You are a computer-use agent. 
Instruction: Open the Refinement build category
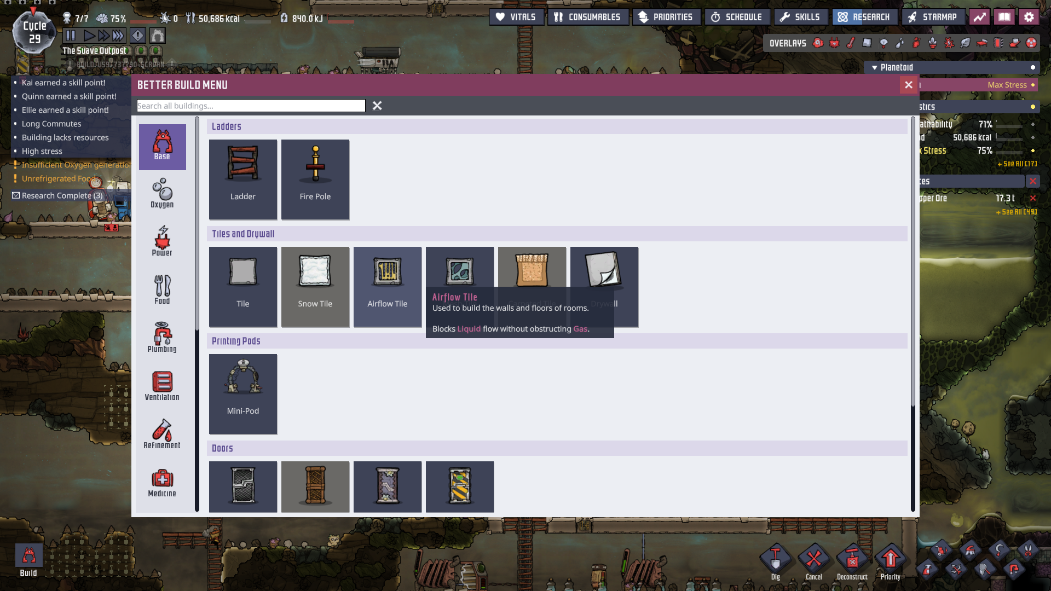[x=163, y=434]
